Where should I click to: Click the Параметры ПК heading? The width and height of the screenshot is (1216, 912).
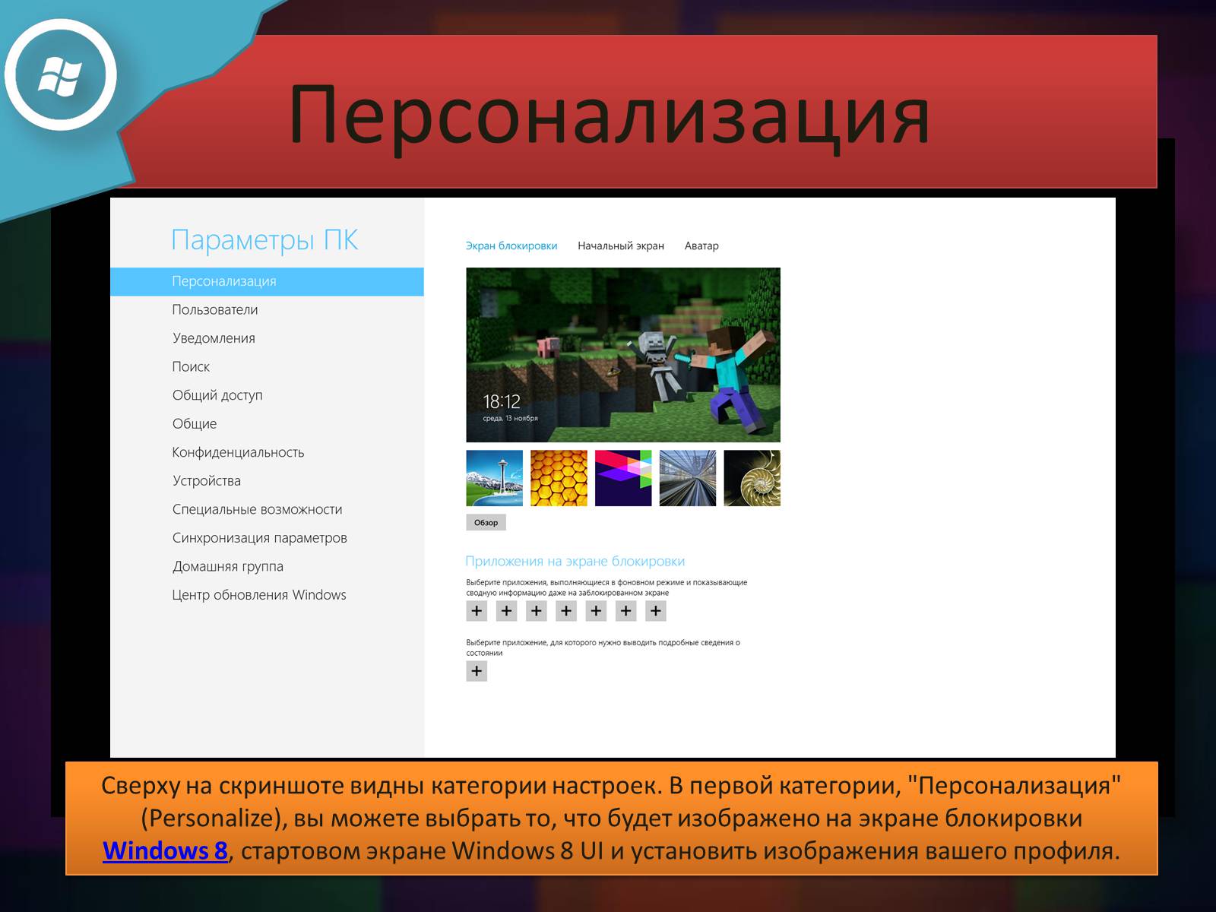tap(264, 240)
